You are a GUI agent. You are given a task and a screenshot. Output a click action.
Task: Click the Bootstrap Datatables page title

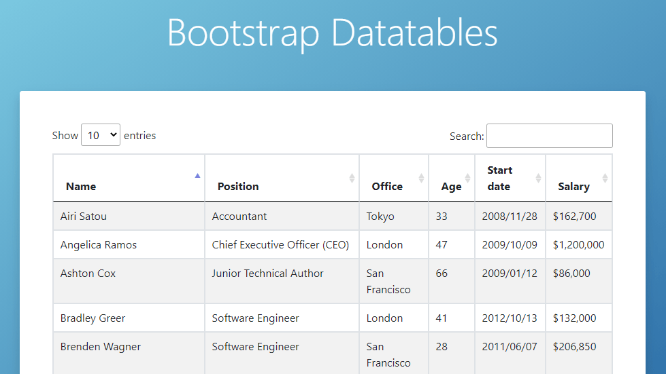click(332, 32)
